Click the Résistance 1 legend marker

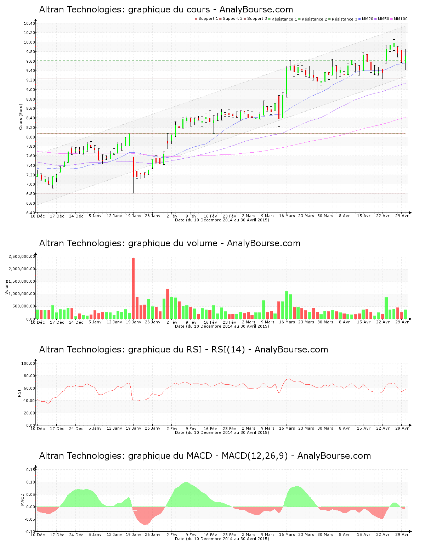[270, 19]
